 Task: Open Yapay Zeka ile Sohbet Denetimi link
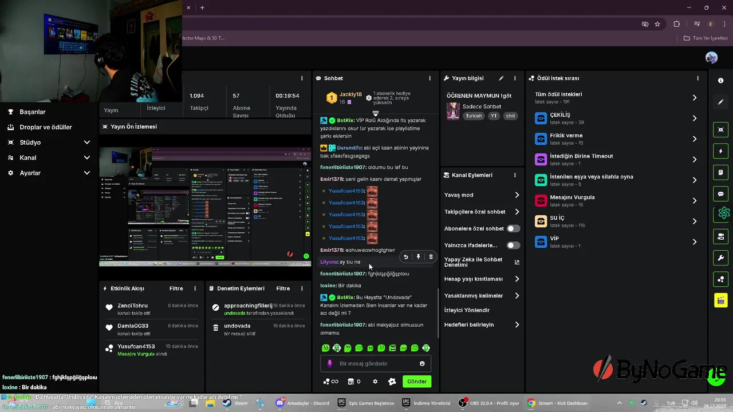pos(482,262)
